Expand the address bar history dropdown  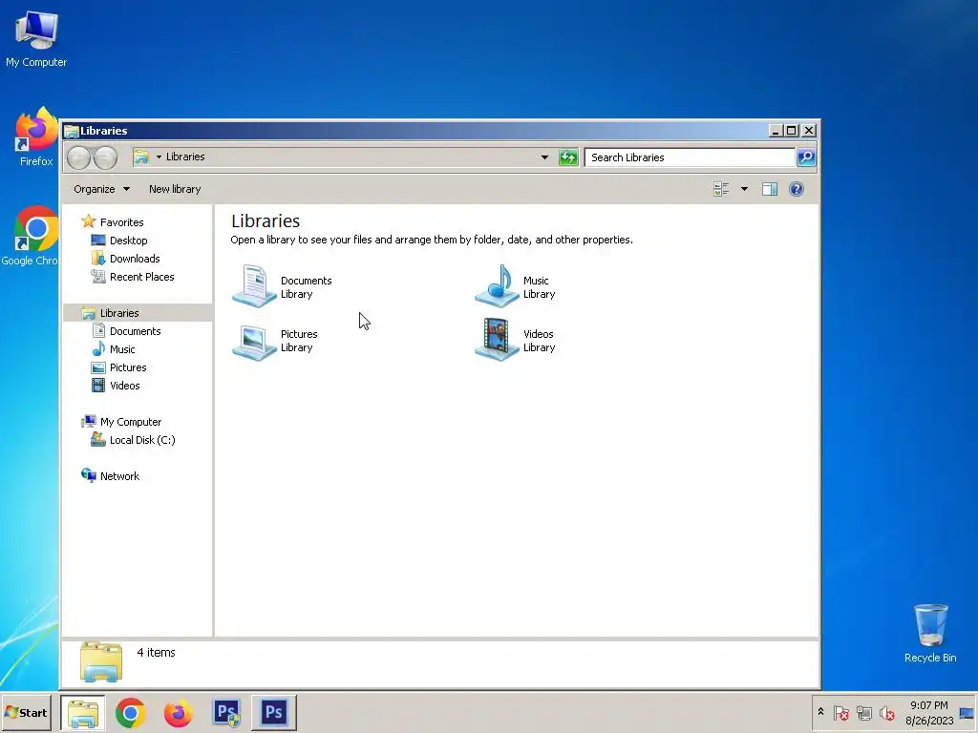(x=544, y=157)
